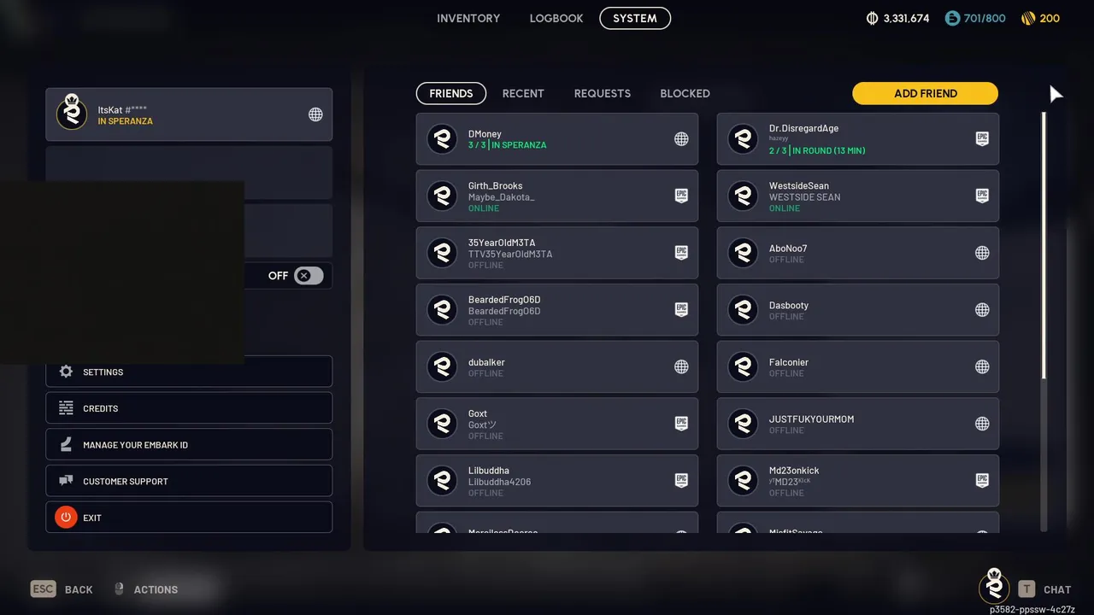Open Credits

click(x=189, y=408)
